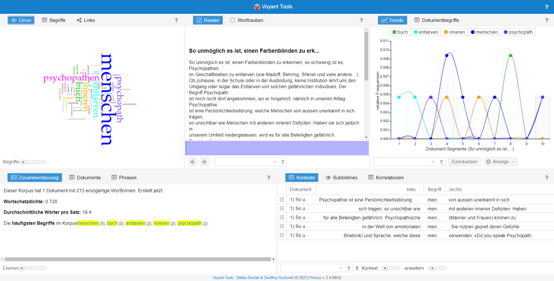Toggle the psychopath series in legend
Viewport: 554px width, 281px height.
[518, 32]
